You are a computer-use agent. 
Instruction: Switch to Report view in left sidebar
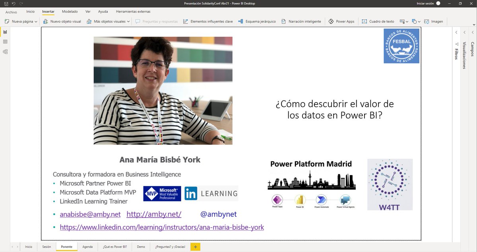coord(5,32)
